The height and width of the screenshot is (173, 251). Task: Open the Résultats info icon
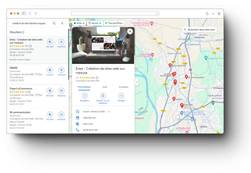(23, 32)
